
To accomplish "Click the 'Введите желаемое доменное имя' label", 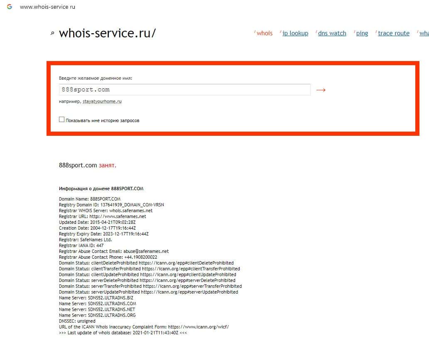I will coord(96,78).
